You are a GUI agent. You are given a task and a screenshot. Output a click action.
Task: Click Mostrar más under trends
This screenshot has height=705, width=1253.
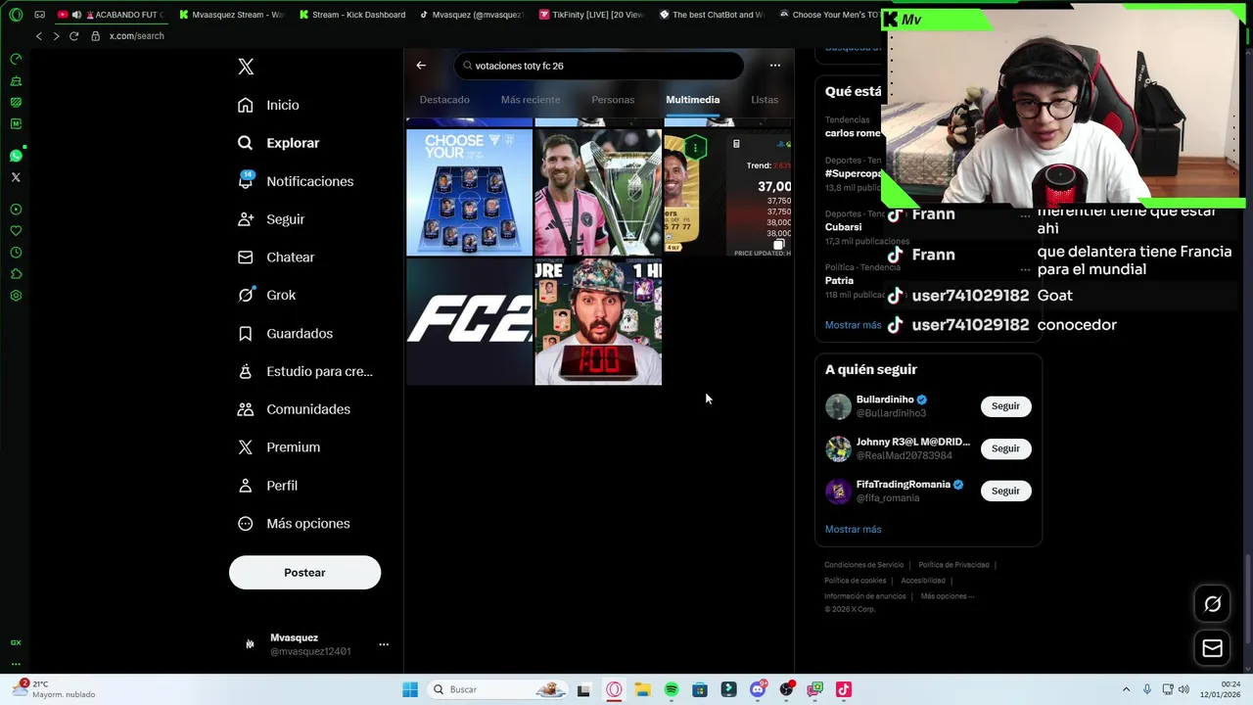[853, 325]
